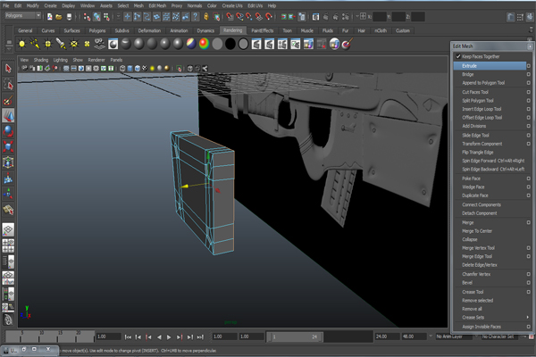This screenshot has width=536, height=357.
Task: Select the Show Manipulator tool
Action: coord(8,194)
